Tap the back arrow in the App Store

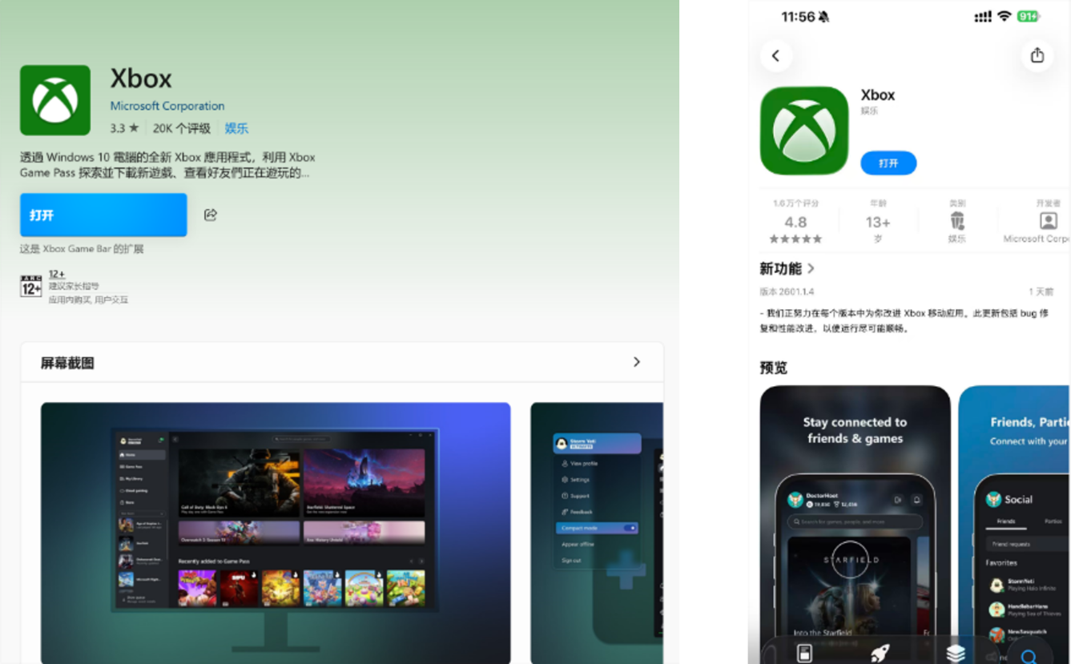775,55
